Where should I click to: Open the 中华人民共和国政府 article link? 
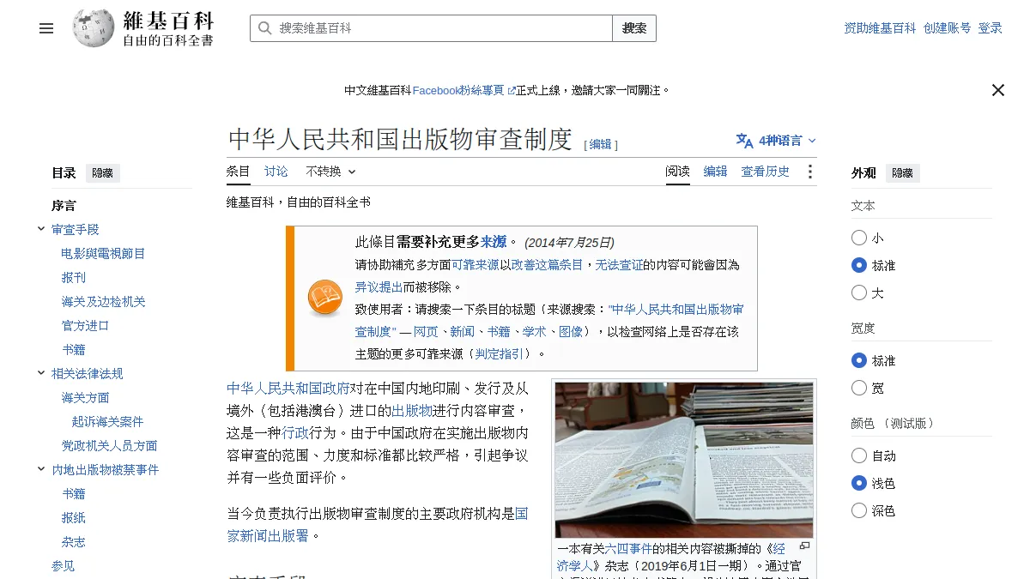pyautogui.click(x=288, y=388)
